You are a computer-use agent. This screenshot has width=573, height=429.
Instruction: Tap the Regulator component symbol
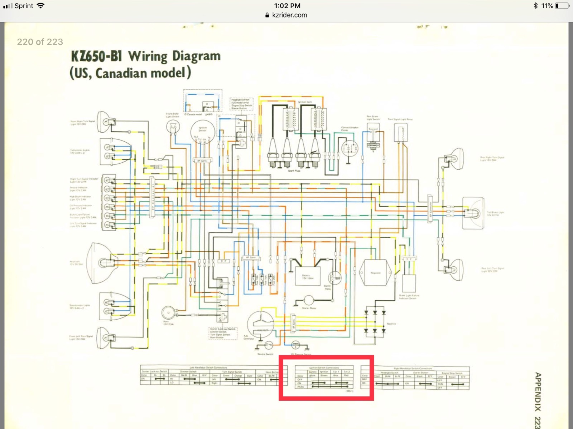pyautogui.click(x=375, y=273)
